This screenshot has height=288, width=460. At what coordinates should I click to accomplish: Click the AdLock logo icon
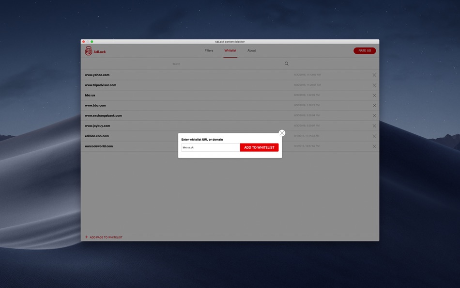(x=89, y=50)
